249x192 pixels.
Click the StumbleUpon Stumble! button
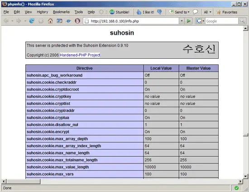[120, 12]
